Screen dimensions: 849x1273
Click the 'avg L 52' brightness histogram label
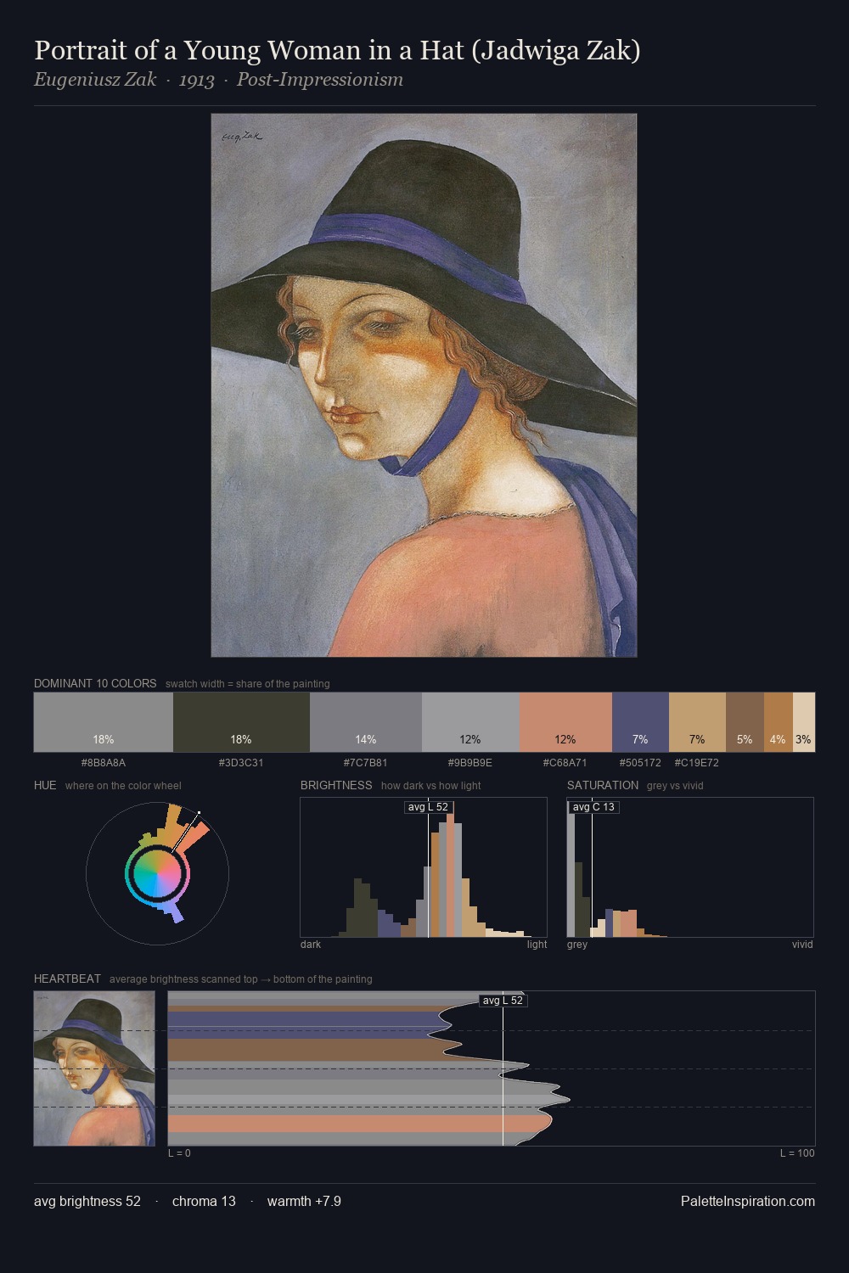[428, 807]
